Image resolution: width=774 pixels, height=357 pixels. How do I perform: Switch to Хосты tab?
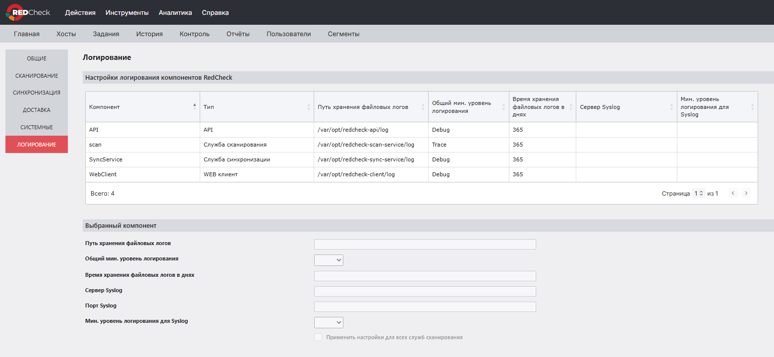pyautogui.click(x=66, y=34)
